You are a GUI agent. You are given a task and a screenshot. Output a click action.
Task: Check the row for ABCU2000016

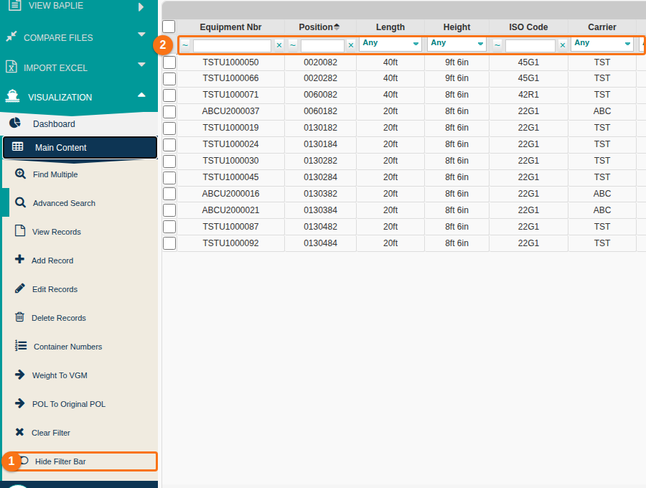pyautogui.click(x=169, y=194)
